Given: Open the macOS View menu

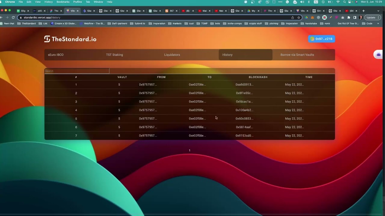Looking at the screenshot, I should coord(38,2).
